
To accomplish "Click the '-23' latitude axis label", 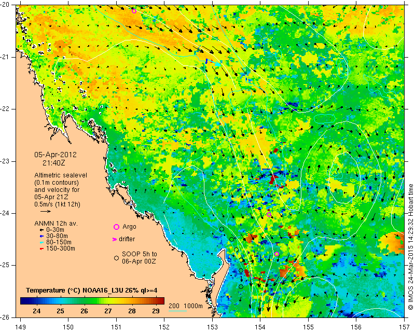I will pos(5,161).
